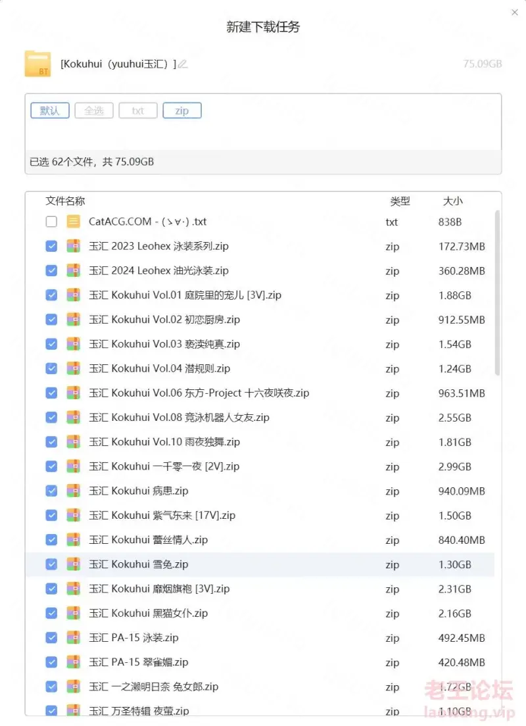The height and width of the screenshot is (726, 526).
Task: Click zip icon of 一之濑明日奈 兔女郎
Action: coord(73,687)
